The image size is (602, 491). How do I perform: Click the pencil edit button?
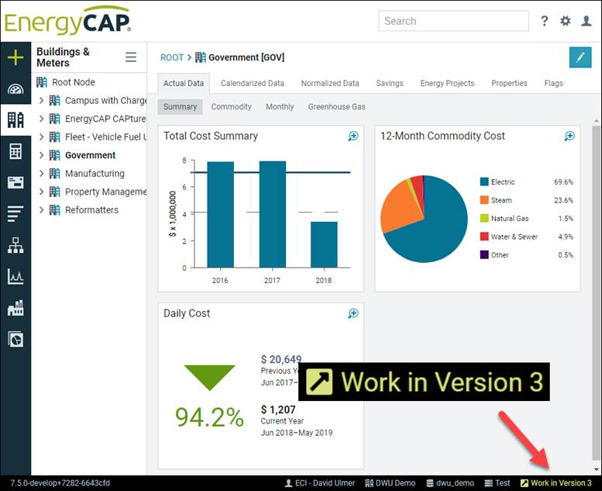580,57
